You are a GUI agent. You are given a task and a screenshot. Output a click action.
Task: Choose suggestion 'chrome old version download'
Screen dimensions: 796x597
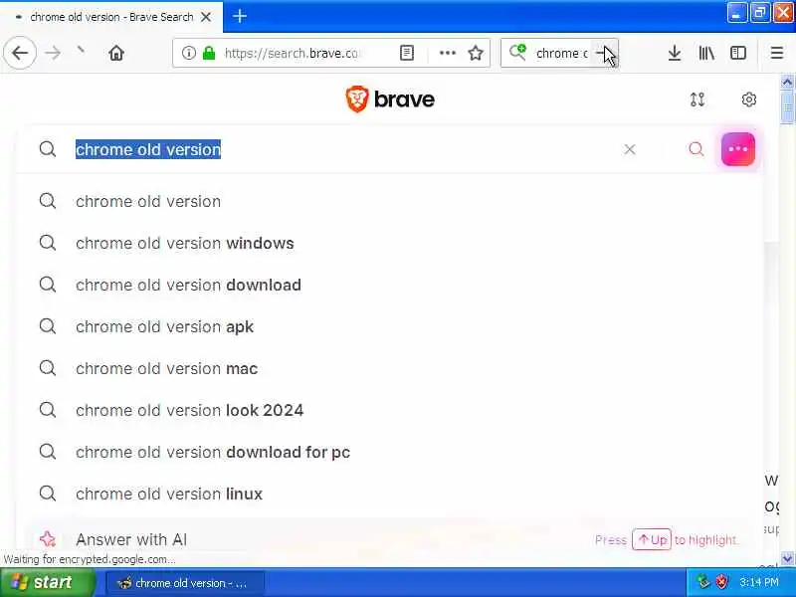pos(389,285)
